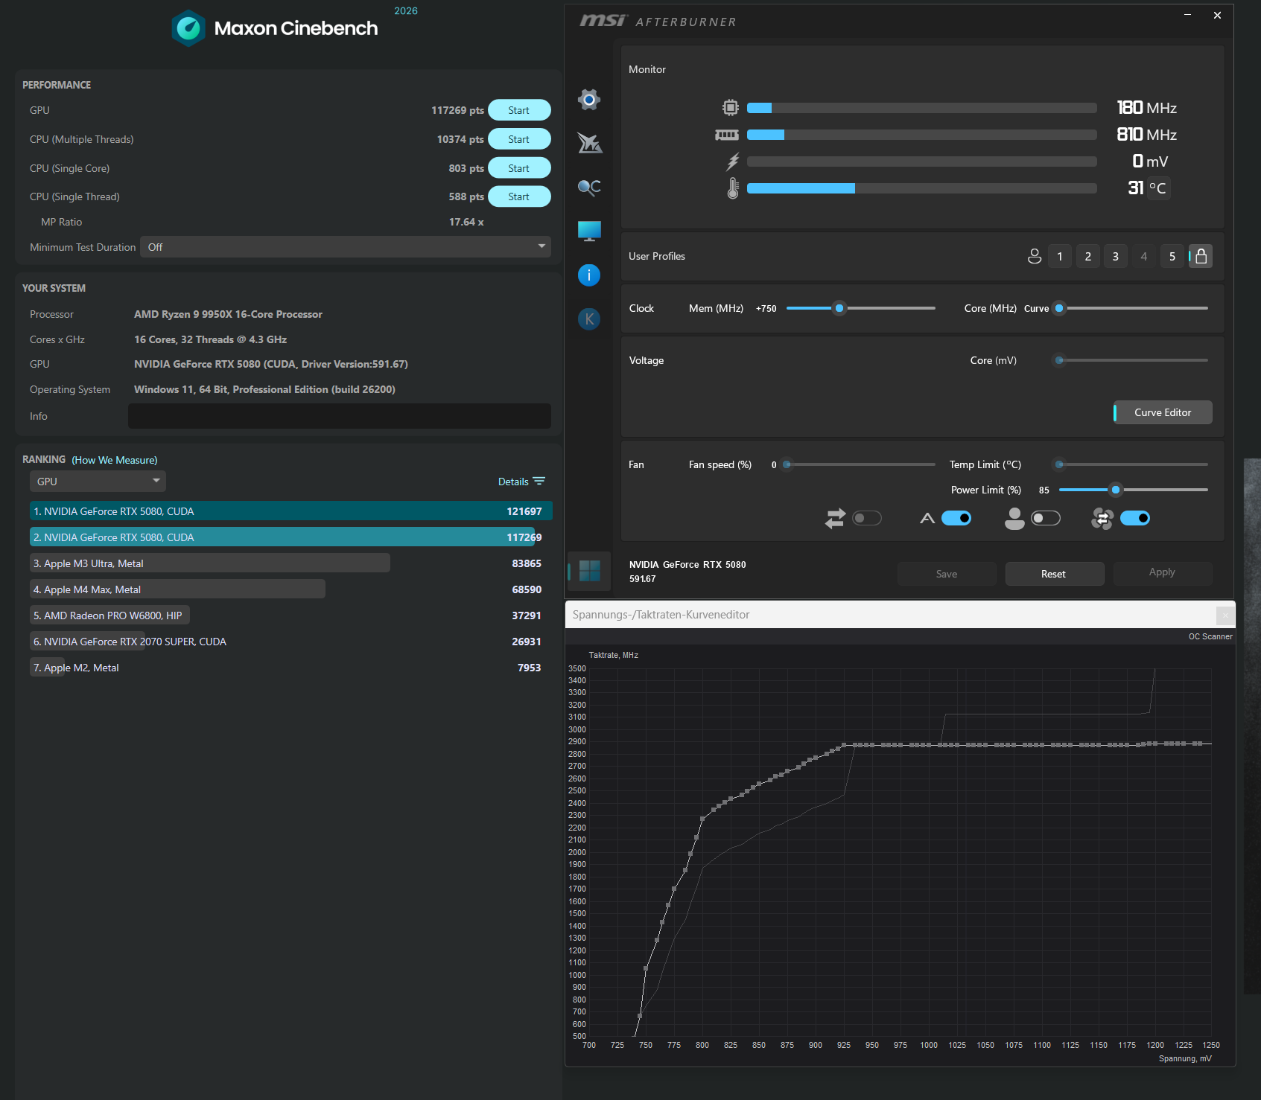
Task: Open Afterburner settings gear icon
Action: point(588,99)
